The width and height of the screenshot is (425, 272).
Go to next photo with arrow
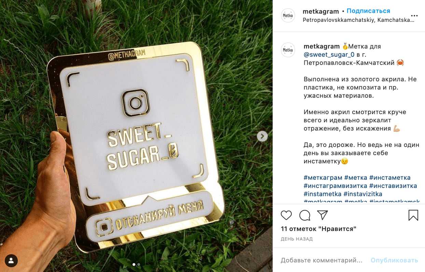click(262, 136)
